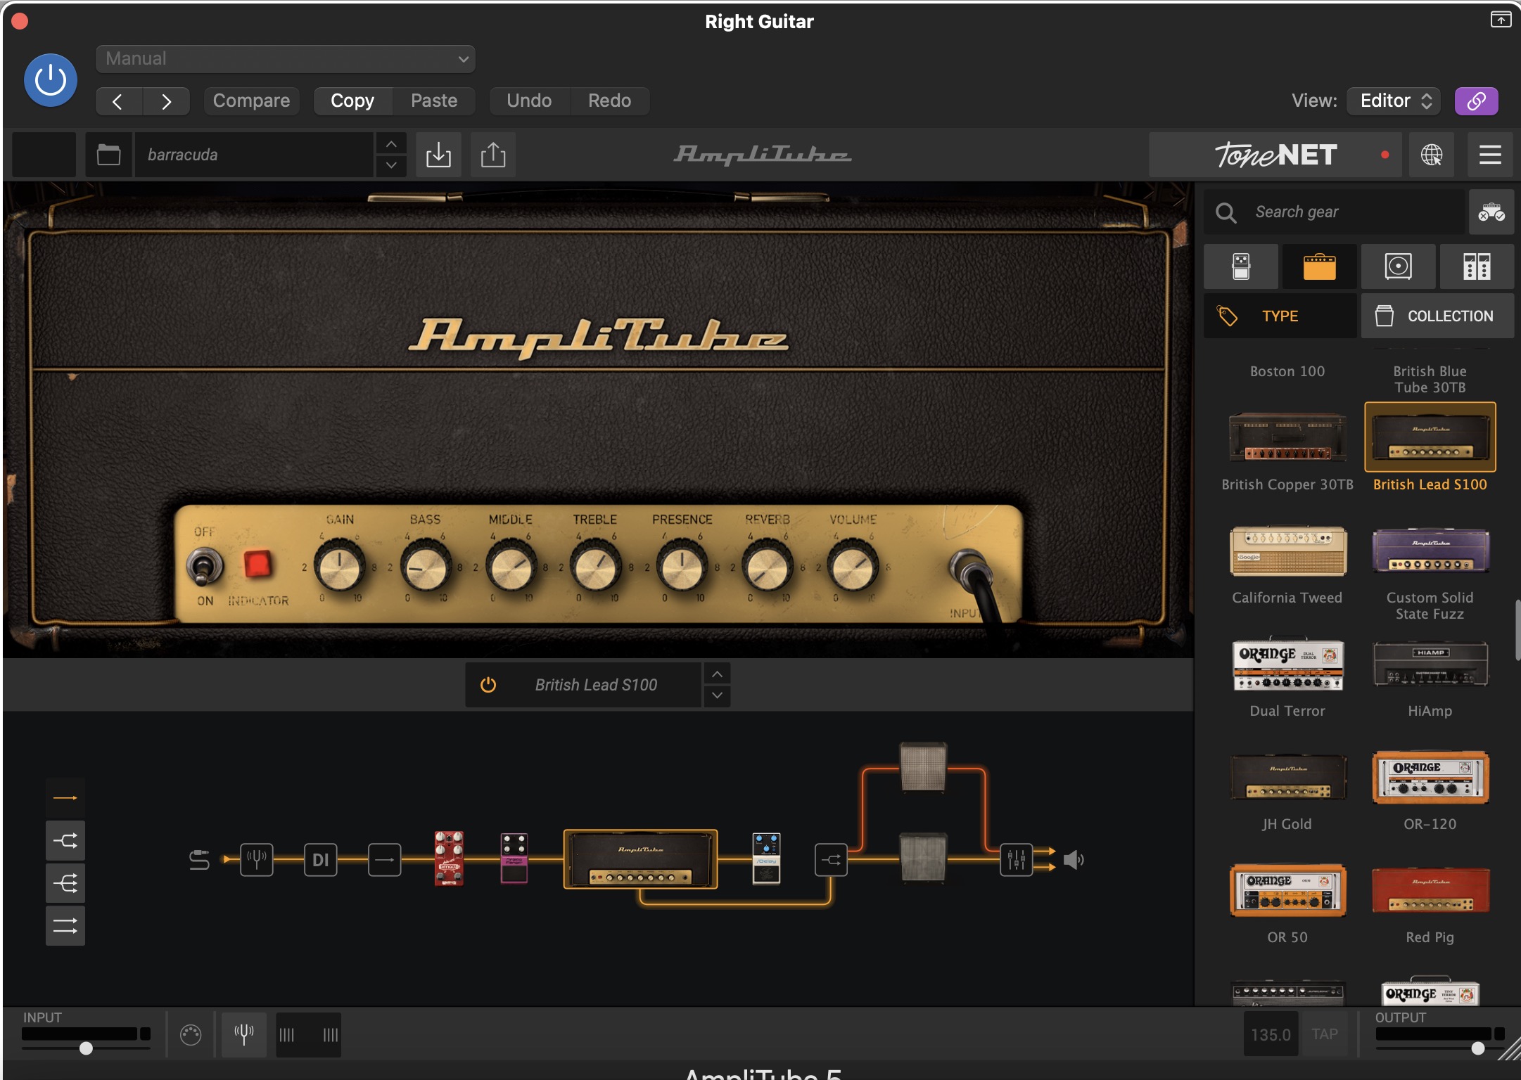1521x1080 pixels.
Task: Open the tuner icon in the bottom bar
Action: [244, 1034]
